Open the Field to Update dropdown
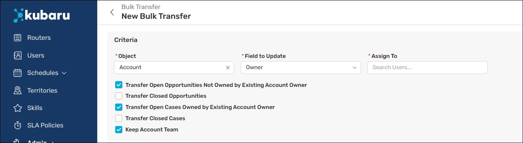The width and height of the screenshot is (523, 143). (x=301, y=67)
